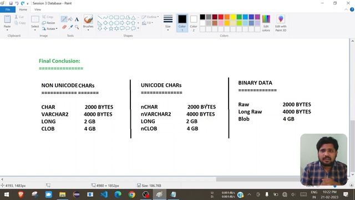
Task: Open Edit colors rainbow palette
Action: coord(266,23)
